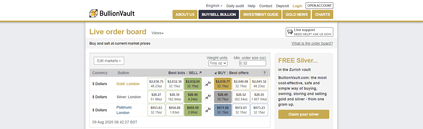Click the Min. order size input field

253,63
